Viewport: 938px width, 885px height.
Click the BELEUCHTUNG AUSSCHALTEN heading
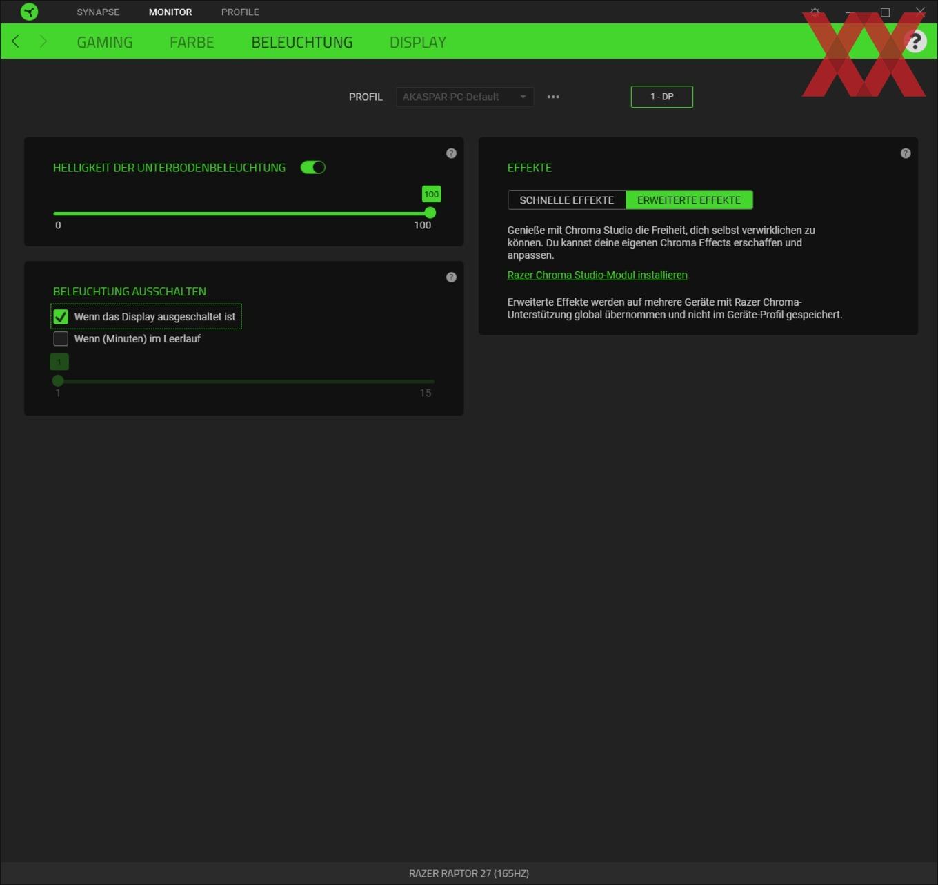pos(130,291)
